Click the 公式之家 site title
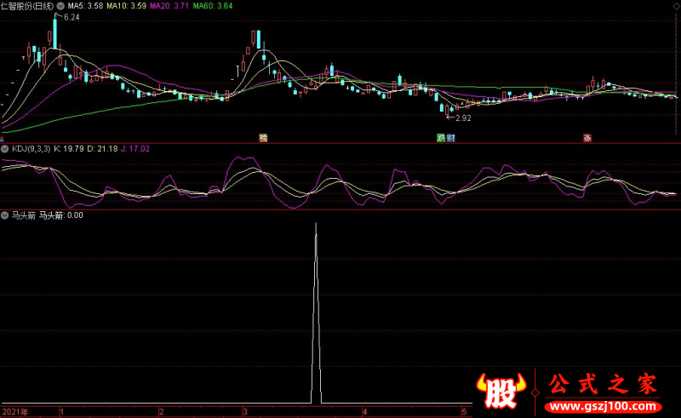The image size is (681, 418). [603, 384]
